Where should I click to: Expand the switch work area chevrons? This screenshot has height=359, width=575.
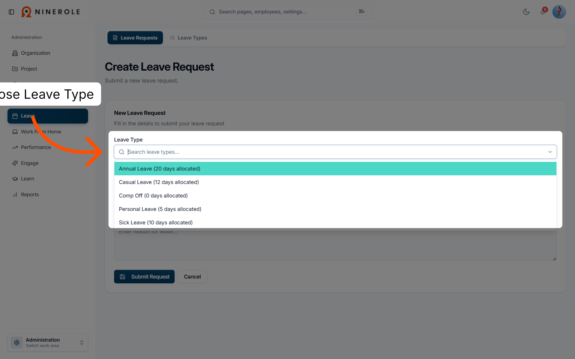coord(82,343)
